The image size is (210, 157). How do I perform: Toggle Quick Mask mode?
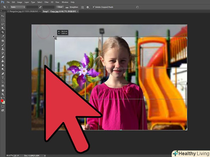click(3, 106)
